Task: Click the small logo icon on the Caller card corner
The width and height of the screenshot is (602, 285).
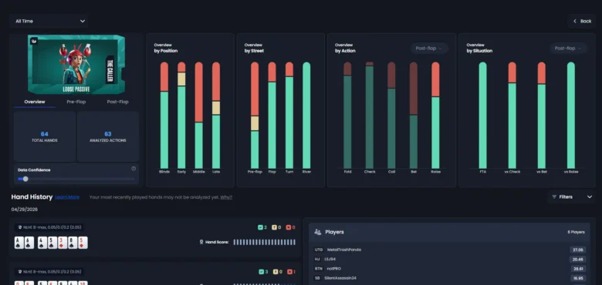Action: point(34,41)
